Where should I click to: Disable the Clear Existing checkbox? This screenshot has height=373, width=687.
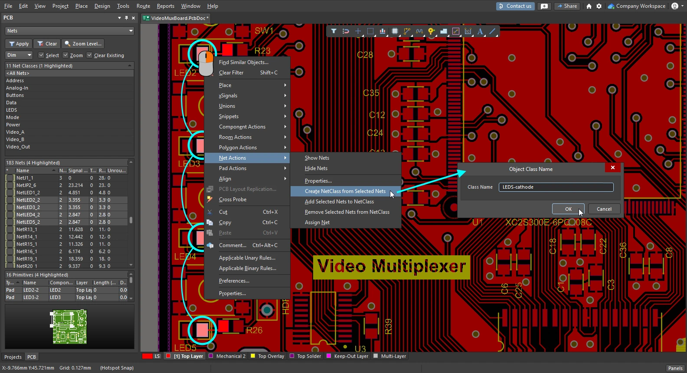coord(89,55)
